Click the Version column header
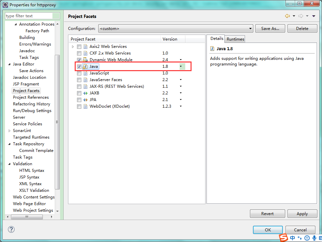322x242 pixels. pos(173,39)
